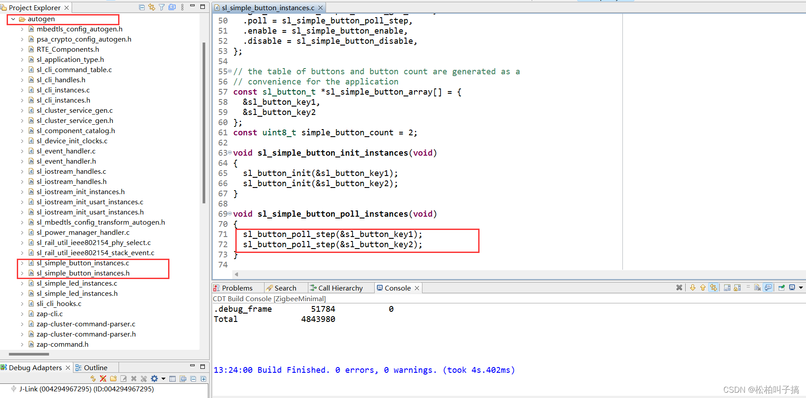The image size is (806, 398).
Task: Open the Search tab at the bottom
Action: click(285, 287)
